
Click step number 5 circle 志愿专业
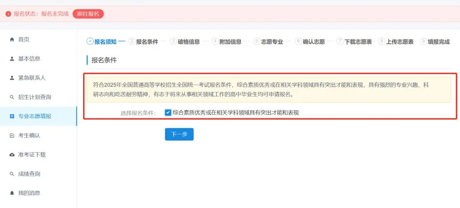pos(257,42)
